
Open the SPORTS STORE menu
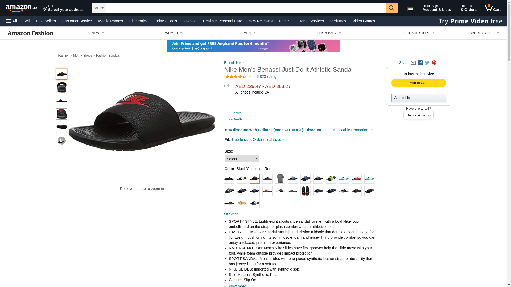484,33
